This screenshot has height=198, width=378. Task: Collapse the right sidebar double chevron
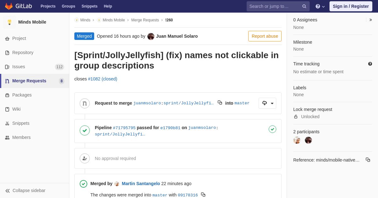370,20
